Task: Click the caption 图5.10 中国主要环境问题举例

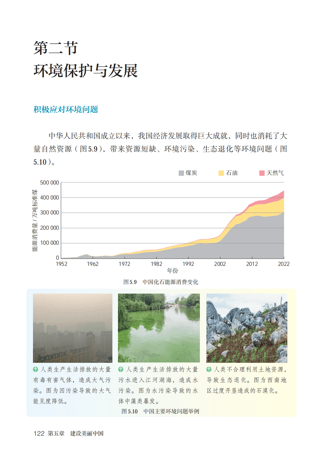Action: coord(160,411)
